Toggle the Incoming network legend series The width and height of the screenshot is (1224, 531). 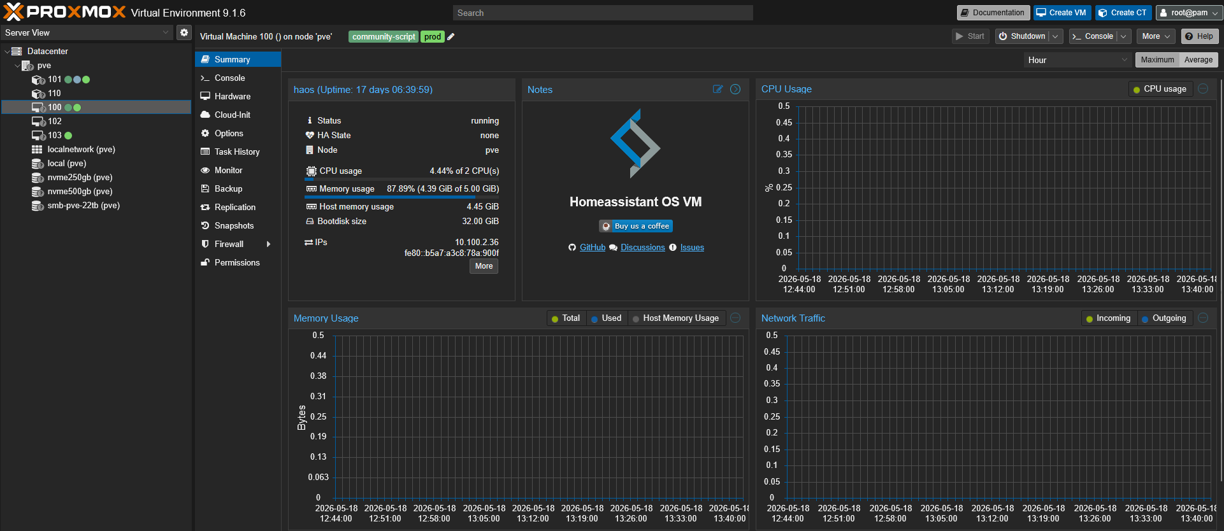tap(1109, 318)
